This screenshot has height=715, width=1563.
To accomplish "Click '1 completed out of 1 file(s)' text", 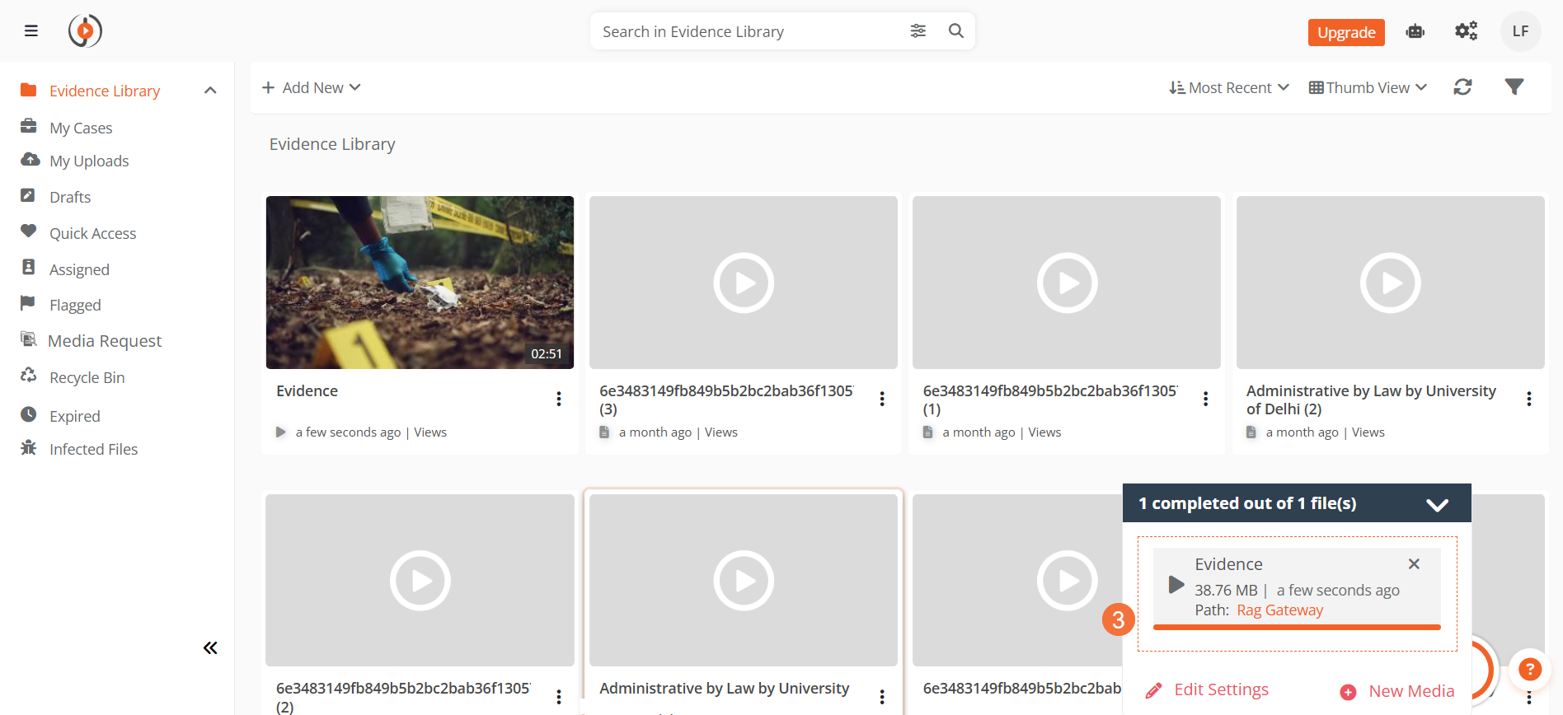I will [x=1247, y=503].
